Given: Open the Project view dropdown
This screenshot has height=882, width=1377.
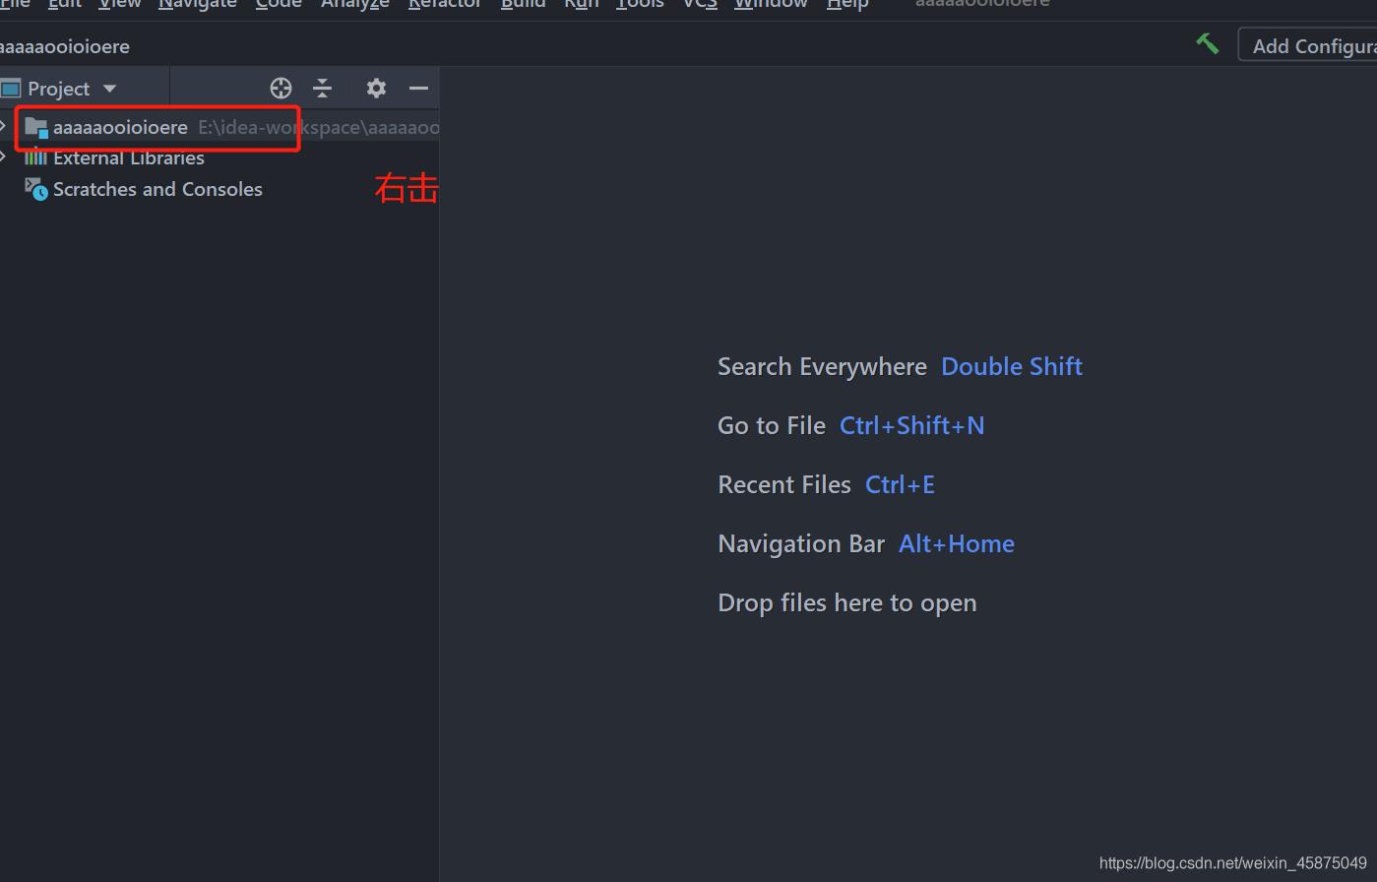Looking at the screenshot, I should point(109,89).
